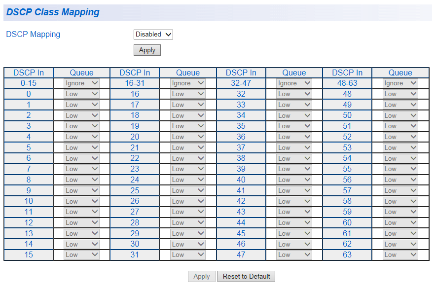Open the Queue dropdown for DSCP 47

pyautogui.click(x=294, y=254)
